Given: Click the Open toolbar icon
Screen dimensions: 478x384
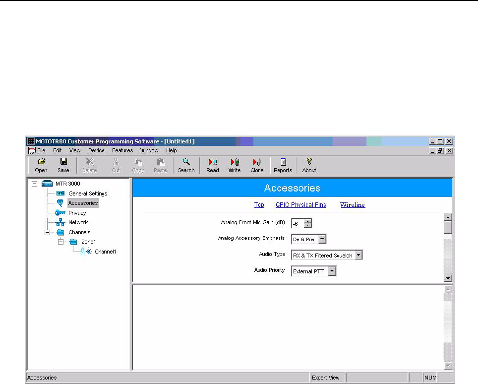Looking at the screenshot, I should [x=42, y=161].
